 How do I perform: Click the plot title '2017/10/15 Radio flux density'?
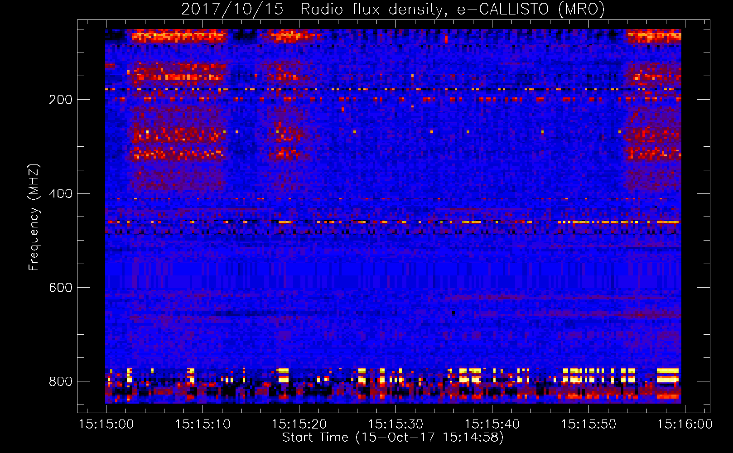(393, 10)
